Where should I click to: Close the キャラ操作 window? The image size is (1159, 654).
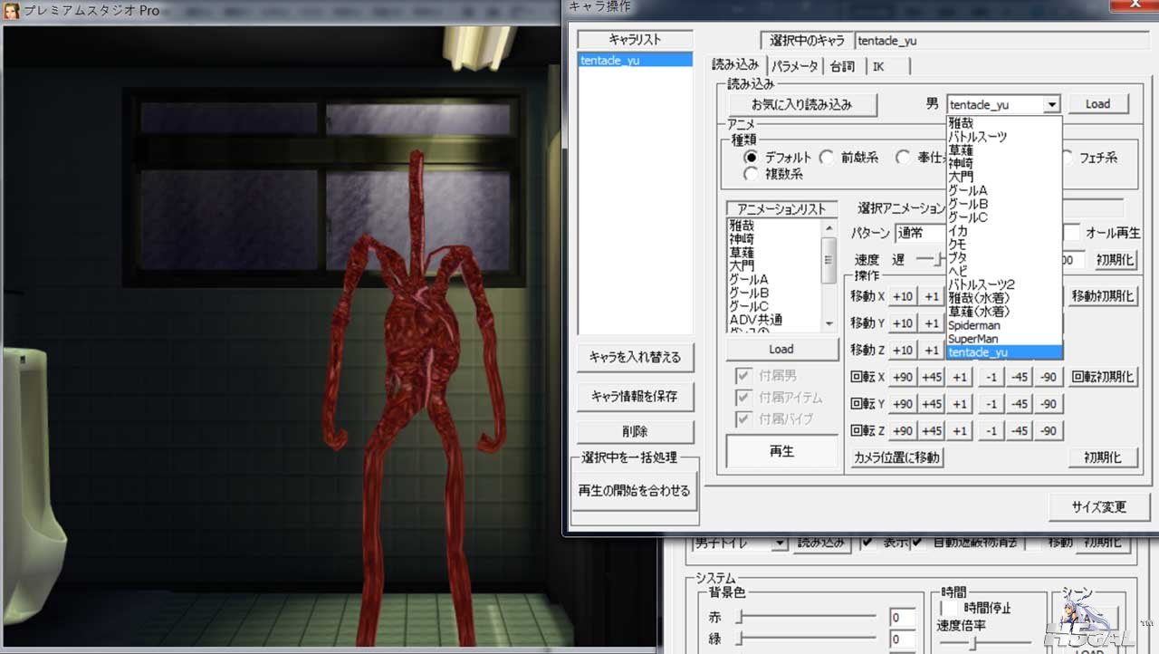(x=1135, y=5)
